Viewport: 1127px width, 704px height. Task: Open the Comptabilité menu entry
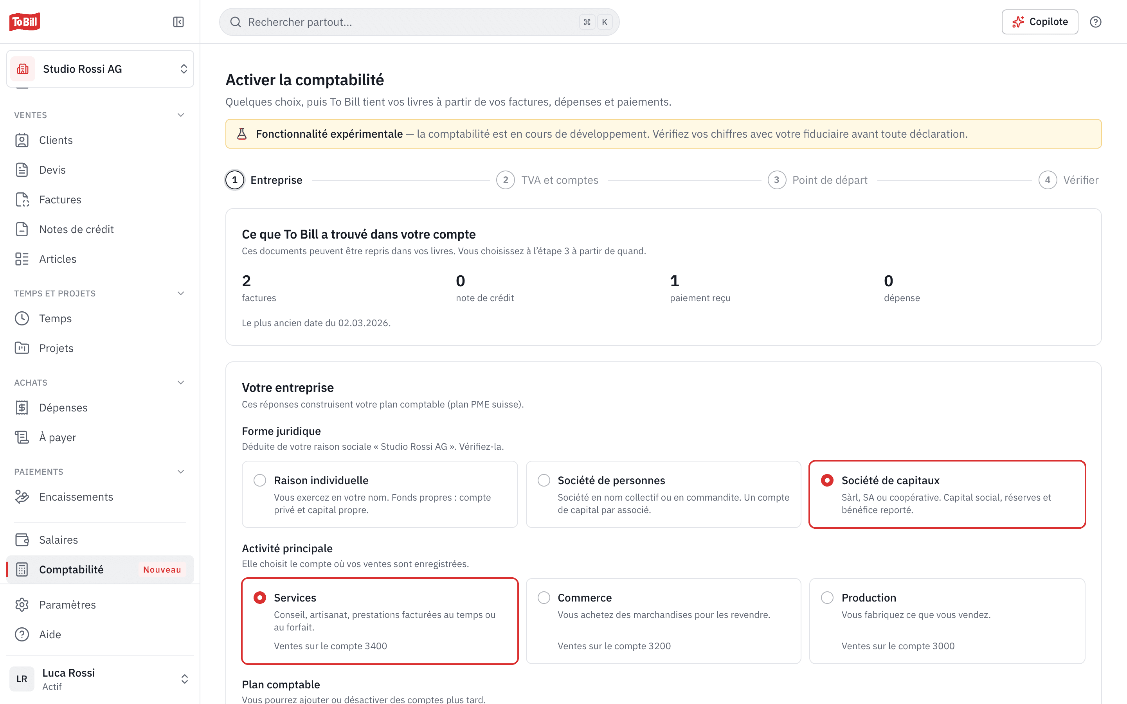pos(100,569)
